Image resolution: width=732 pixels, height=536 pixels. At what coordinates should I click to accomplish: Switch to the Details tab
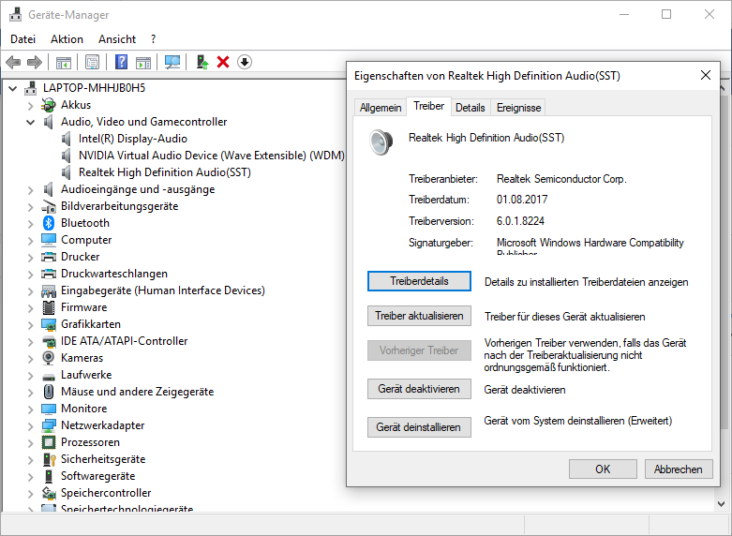[x=471, y=108]
